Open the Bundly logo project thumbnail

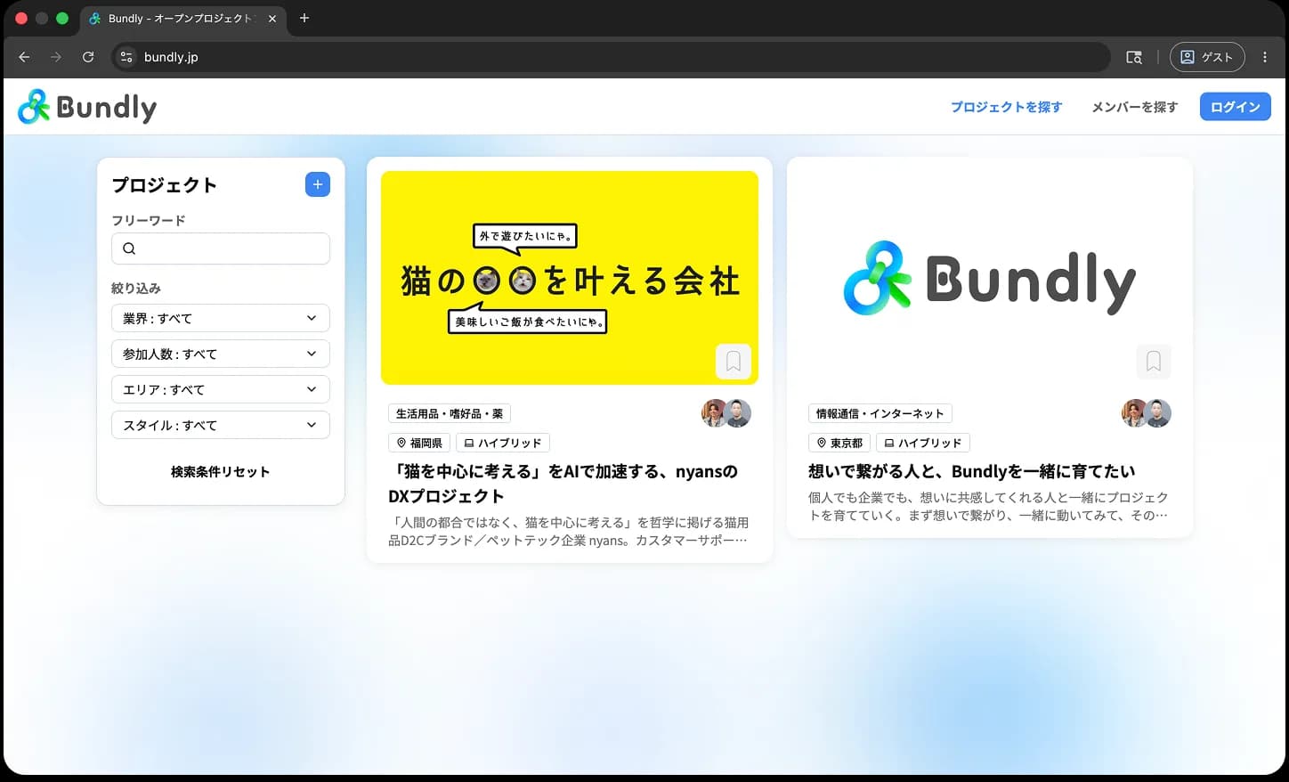tap(990, 278)
